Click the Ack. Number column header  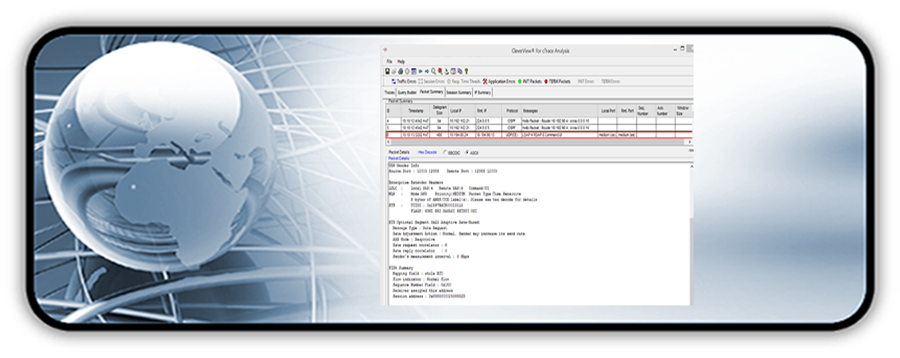(666, 111)
